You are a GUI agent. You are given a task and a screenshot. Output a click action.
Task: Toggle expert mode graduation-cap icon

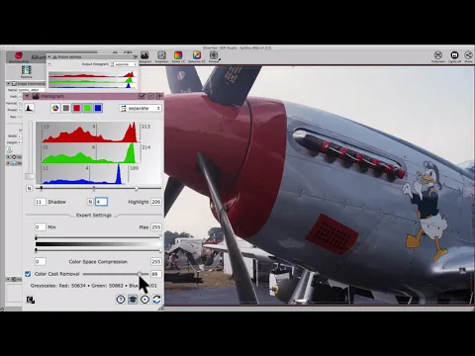click(133, 300)
